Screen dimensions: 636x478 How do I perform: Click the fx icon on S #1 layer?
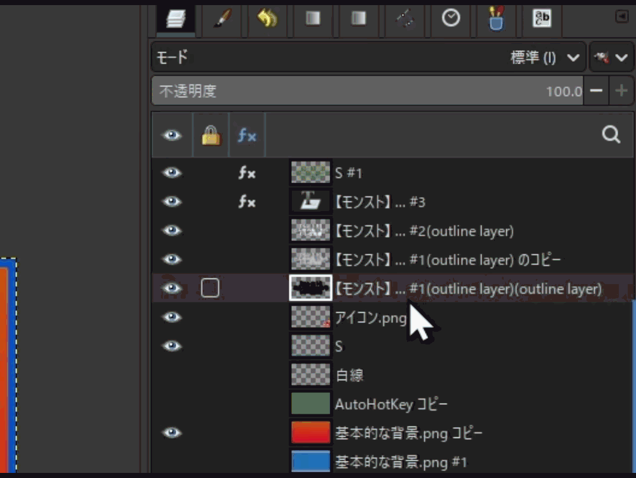click(x=247, y=173)
